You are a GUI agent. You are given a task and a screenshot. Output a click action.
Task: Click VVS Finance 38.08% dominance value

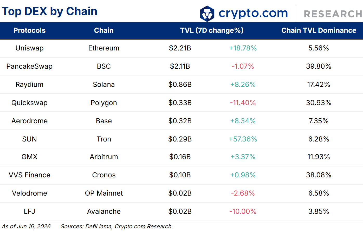tap(319, 175)
